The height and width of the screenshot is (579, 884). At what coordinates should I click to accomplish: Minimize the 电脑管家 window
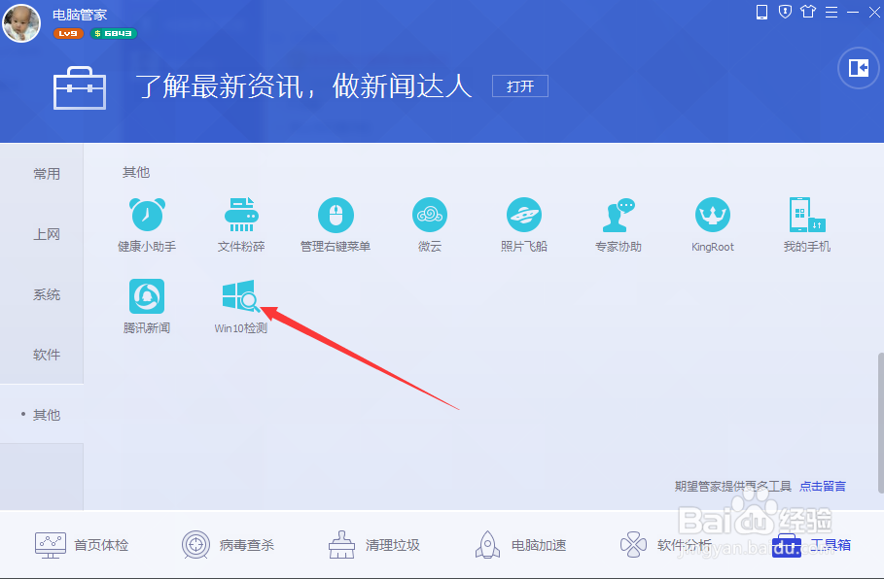coord(853,12)
